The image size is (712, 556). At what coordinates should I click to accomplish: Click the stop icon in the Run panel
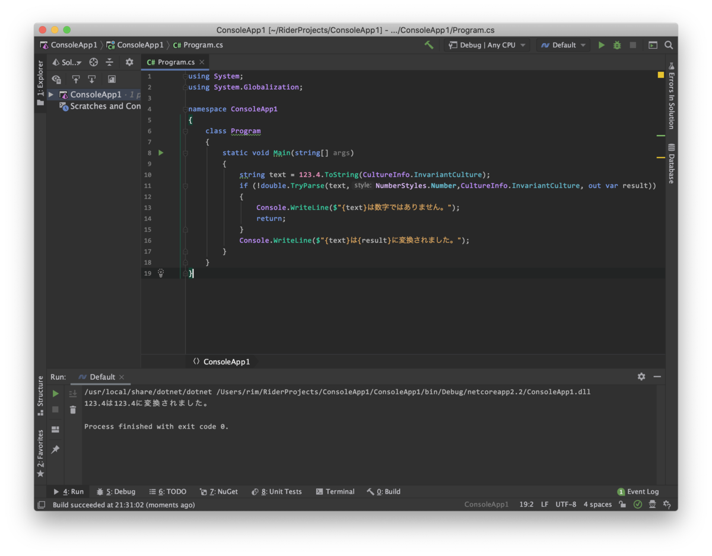coord(55,409)
